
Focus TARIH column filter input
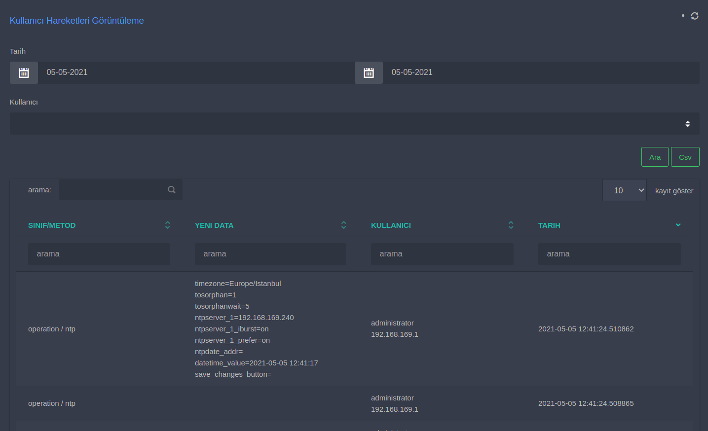[x=609, y=254]
